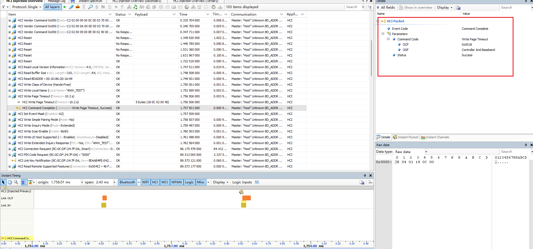This screenshot has width=533, height=249.
Task: Click the green back arrow in the overview toolbar
Action: pos(65,7)
